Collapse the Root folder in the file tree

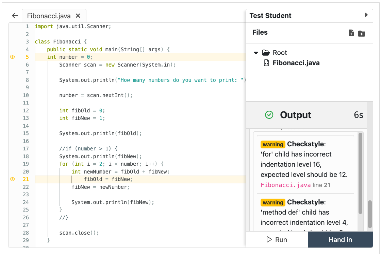pyautogui.click(x=256, y=53)
